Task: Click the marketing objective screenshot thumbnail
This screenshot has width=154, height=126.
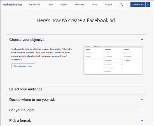Action: pyautogui.click(x=113, y=60)
